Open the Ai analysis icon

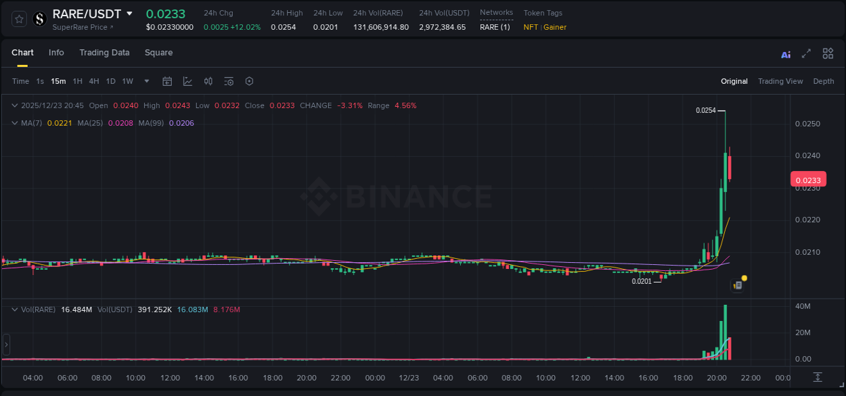pyautogui.click(x=786, y=53)
